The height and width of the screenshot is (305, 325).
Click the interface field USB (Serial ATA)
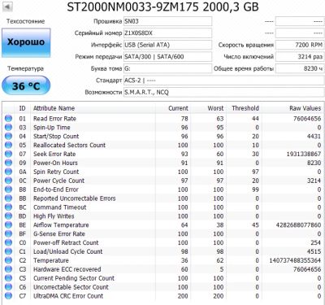167,45
